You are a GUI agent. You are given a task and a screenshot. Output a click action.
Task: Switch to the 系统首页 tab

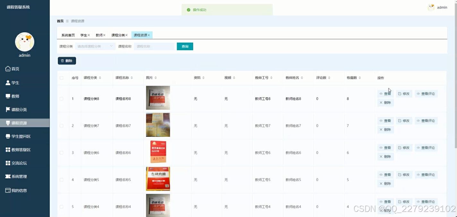point(68,35)
